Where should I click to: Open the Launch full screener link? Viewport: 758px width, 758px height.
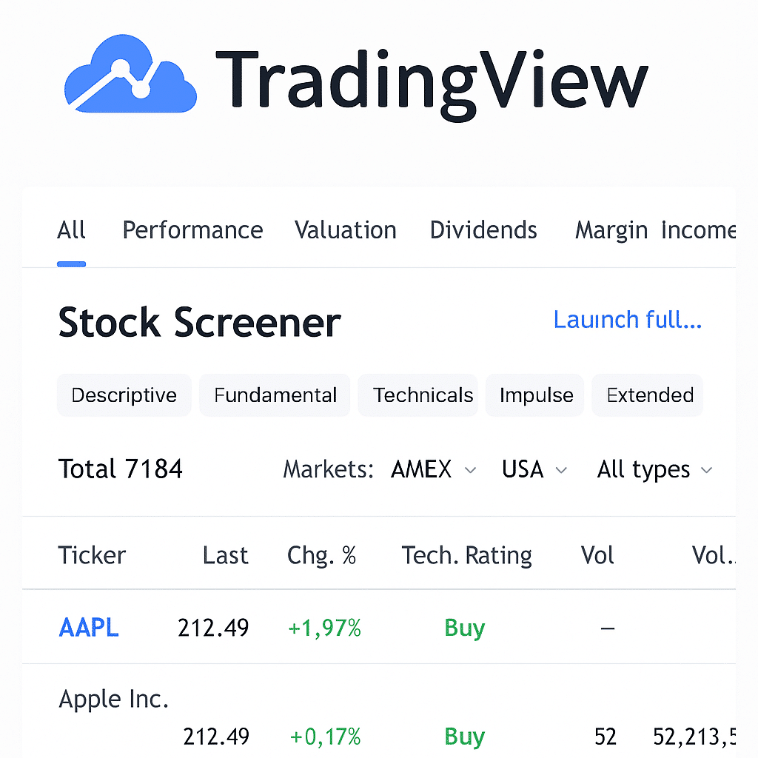[628, 320]
